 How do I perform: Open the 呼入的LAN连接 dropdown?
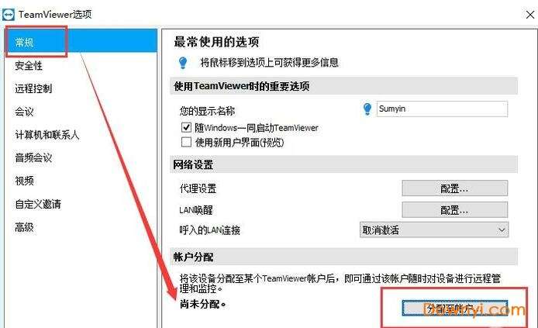click(434, 230)
